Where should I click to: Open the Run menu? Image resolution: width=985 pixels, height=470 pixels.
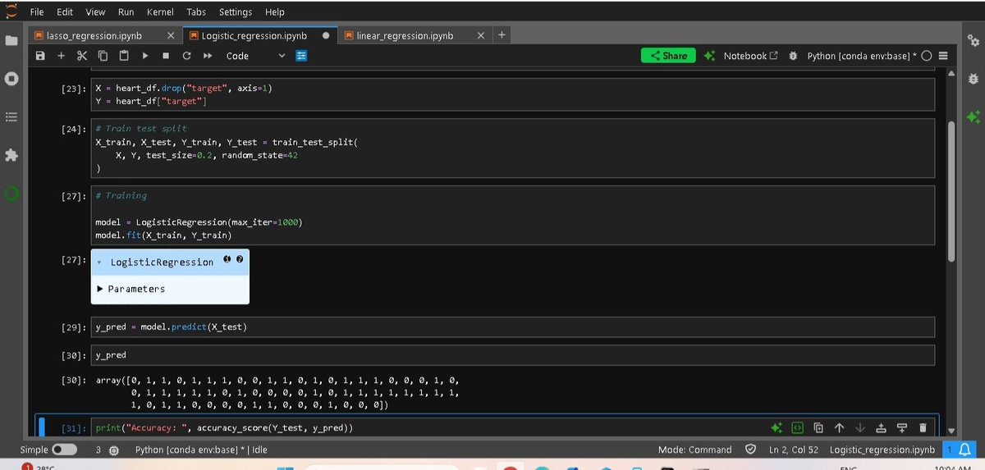pyautogui.click(x=126, y=11)
